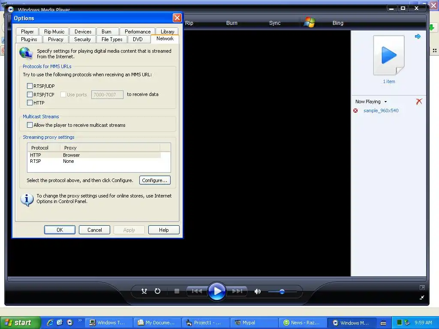Screen dimensions: 439x329
Task: Open Help from the Options dialog
Action: pyautogui.click(x=164, y=230)
